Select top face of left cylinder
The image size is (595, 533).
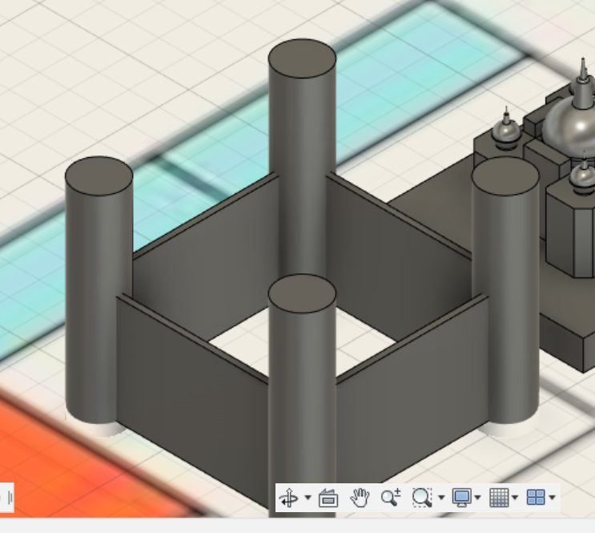99,176
